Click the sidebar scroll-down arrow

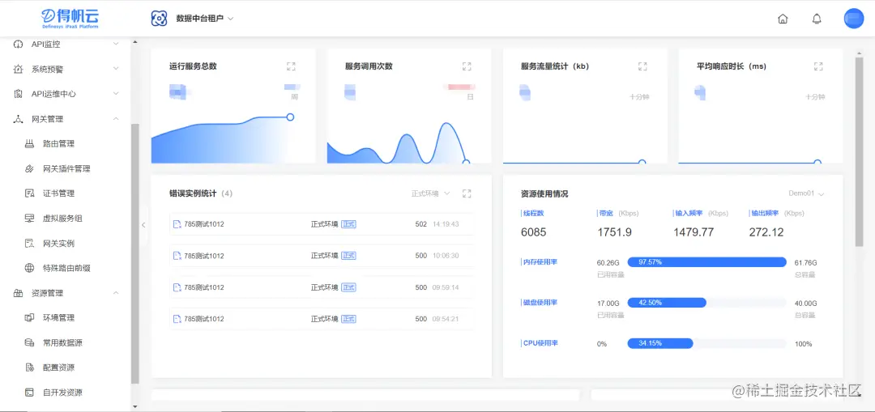(x=134, y=406)
